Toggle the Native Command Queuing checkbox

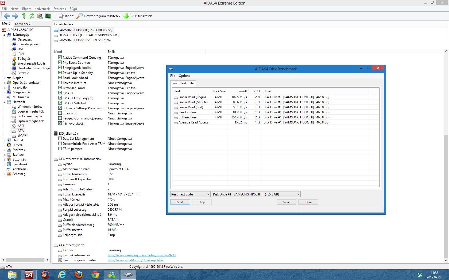(60, 57)
